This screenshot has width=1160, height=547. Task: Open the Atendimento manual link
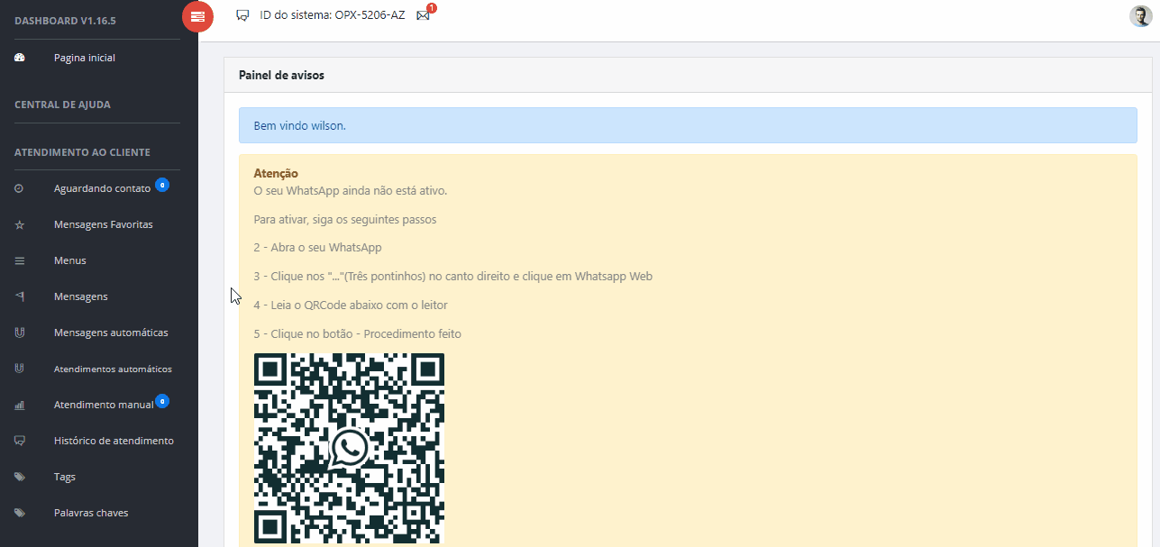[104, 405]
